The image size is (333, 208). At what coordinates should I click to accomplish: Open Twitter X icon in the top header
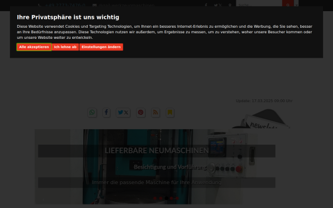[x=218, y=5]
